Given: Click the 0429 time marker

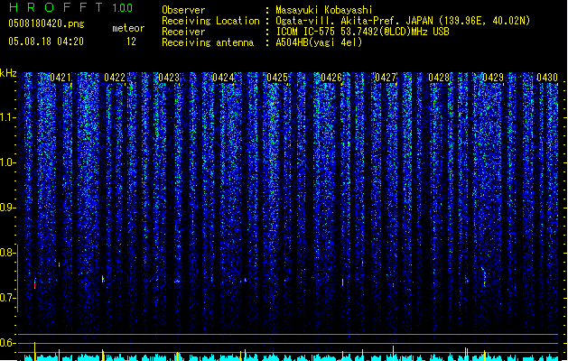Looking at the screenshot, I should (493, 78).
